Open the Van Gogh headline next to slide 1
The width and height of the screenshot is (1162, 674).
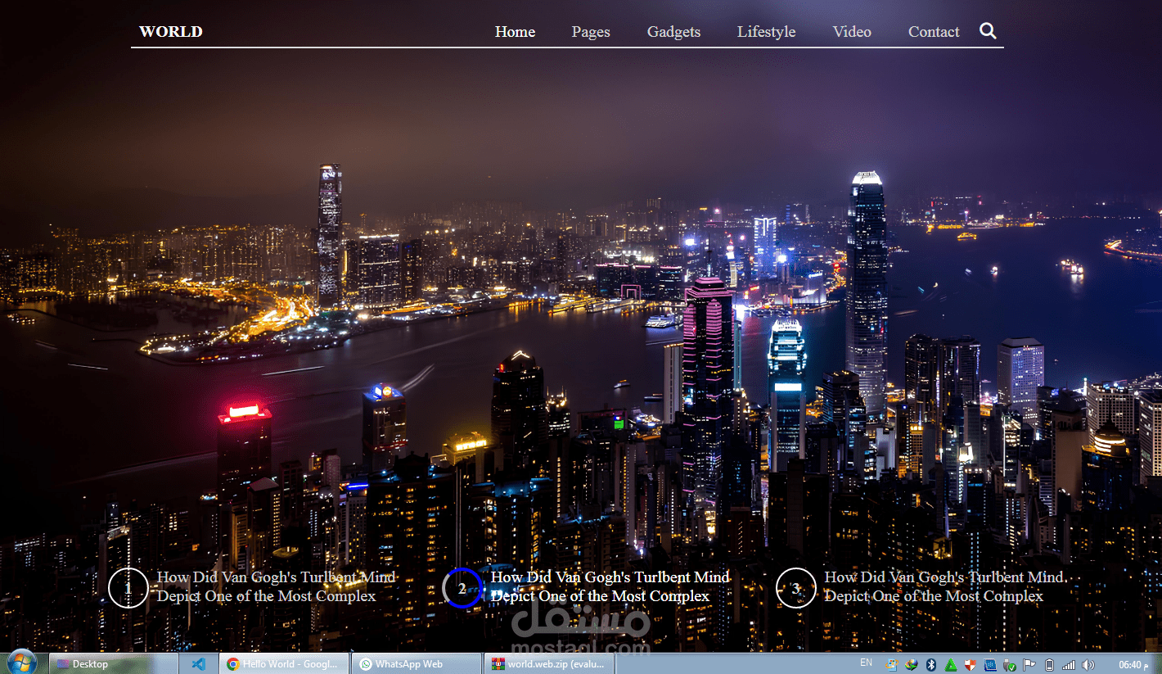pyautogui.click(x=277, y=586)
